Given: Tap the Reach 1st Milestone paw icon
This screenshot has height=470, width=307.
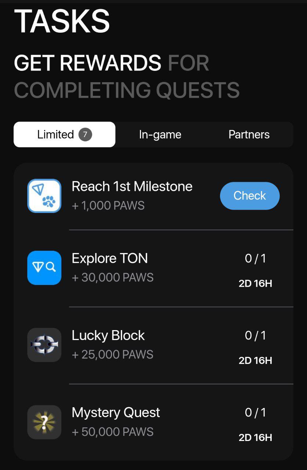Looking at the screenshot, I should click(x=44, y=196).
